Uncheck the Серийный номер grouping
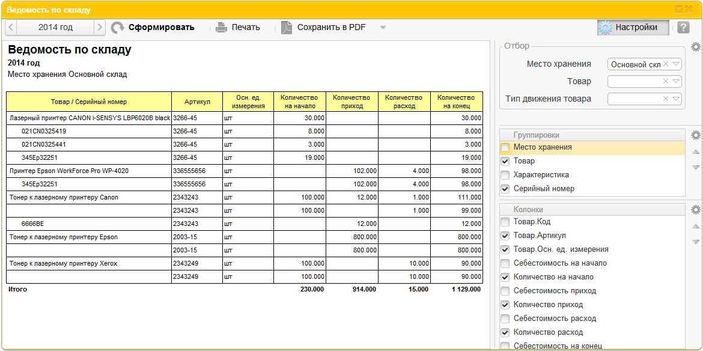Screen dimensions: 703x351 click(505, 189)
